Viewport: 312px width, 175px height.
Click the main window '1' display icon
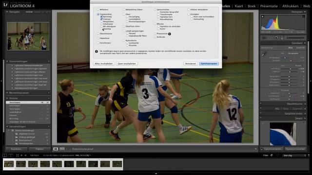(4, 156)
